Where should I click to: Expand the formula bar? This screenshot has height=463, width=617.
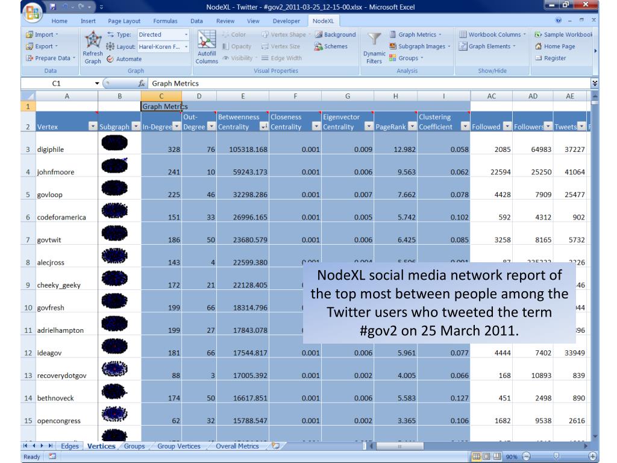(595, 83)
